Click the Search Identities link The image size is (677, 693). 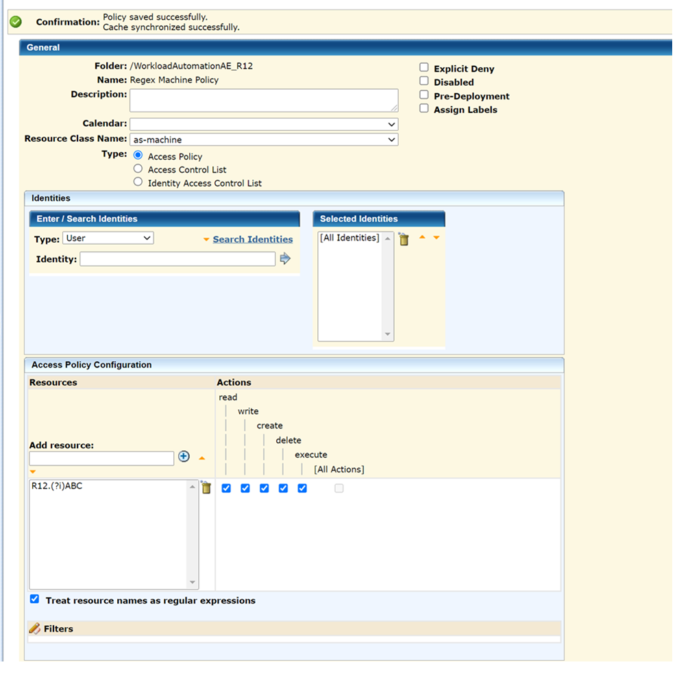[x=253, y=239]
